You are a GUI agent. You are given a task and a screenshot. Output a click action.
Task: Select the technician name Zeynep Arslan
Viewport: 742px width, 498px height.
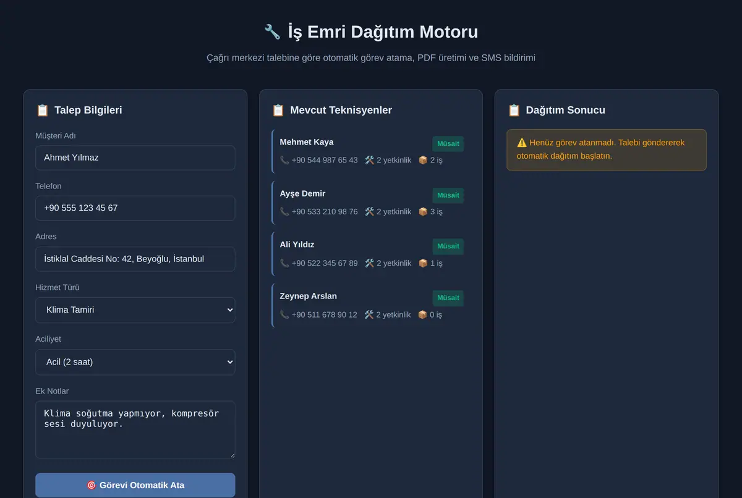point(309,296)
